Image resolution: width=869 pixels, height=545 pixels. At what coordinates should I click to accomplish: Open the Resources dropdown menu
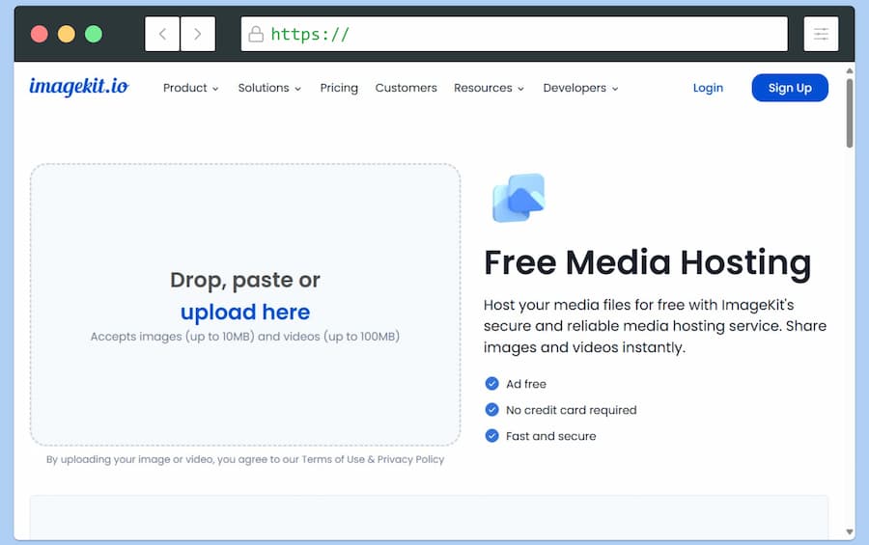tap(489, 88)
